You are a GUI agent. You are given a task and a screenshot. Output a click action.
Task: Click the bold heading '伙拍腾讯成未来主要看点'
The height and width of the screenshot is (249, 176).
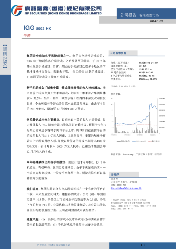click(44, 119)
